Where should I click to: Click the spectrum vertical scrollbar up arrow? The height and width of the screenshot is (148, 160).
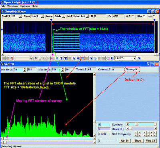coord(94,74)
